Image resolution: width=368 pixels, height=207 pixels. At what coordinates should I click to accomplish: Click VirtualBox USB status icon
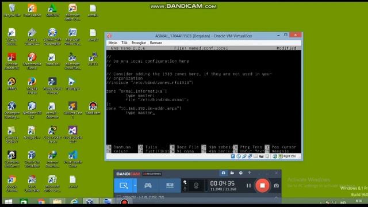tap(244, 156)
